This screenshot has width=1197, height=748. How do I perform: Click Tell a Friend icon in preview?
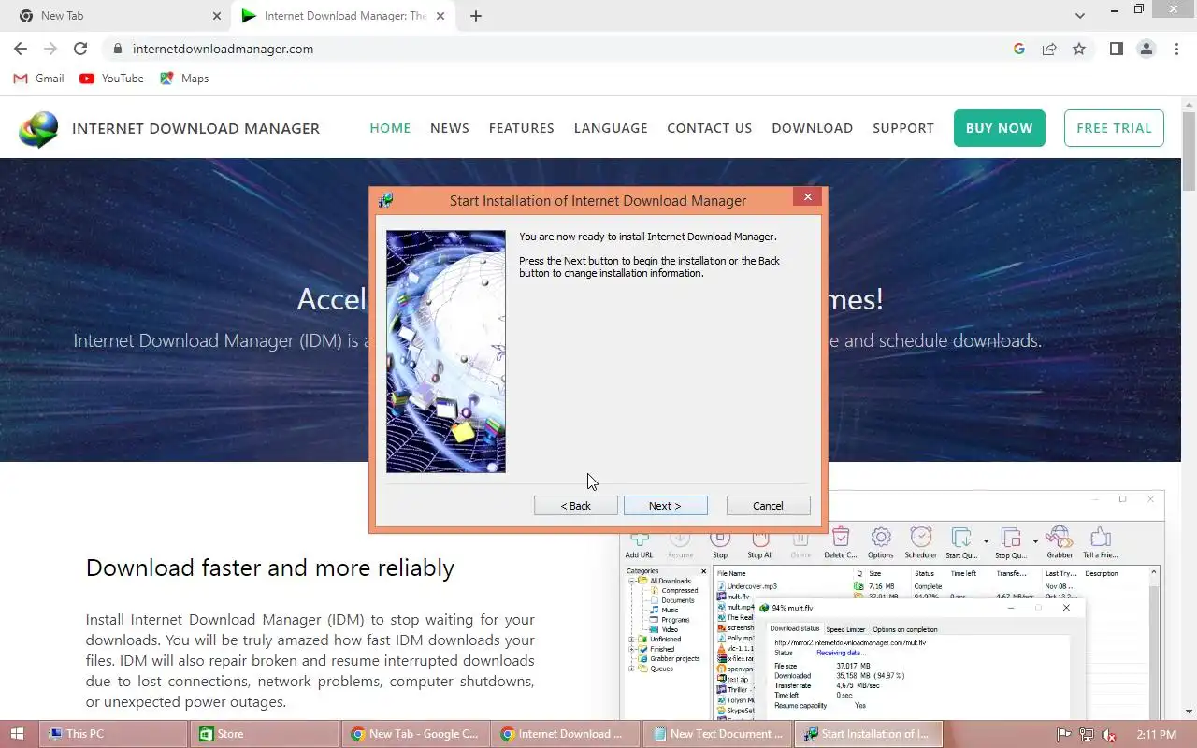click(1101, 544)
